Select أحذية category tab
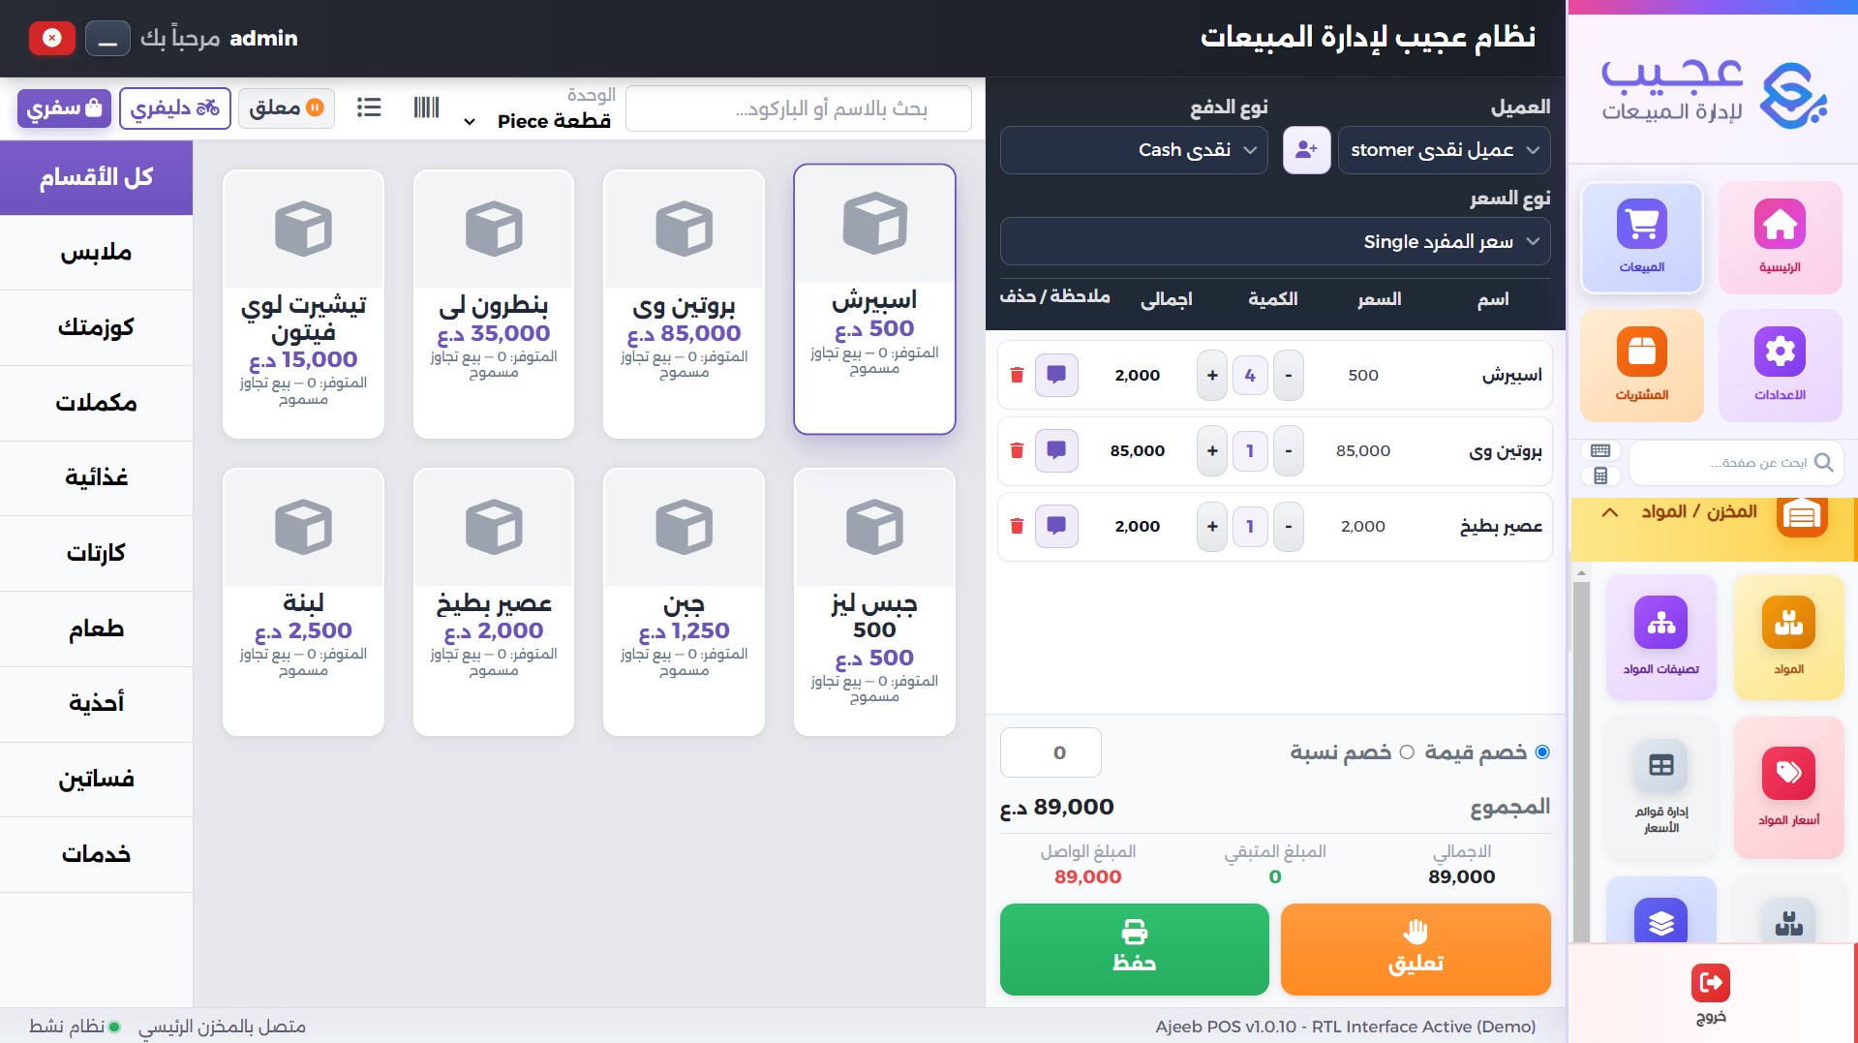This screenshot has height=1043, width=1858. coord(96,704)
